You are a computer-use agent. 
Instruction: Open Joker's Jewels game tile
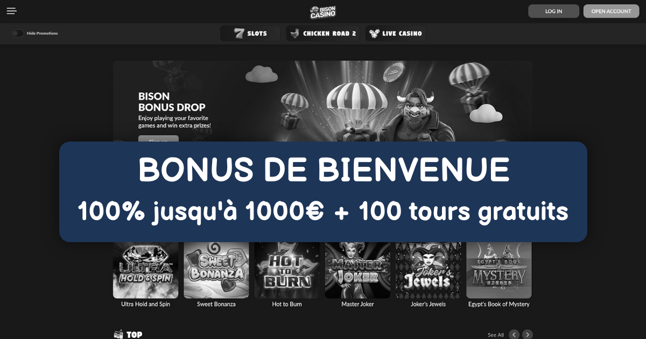pyautogui.click(x=429, y=270)
